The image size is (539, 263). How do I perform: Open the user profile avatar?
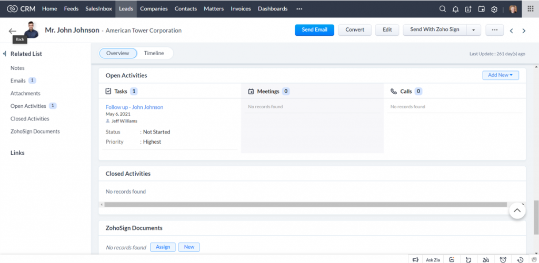pyautogui.click(x=513, y=9)
